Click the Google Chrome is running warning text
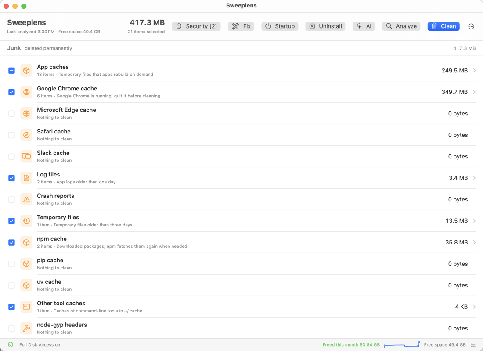 pos(108,96)
